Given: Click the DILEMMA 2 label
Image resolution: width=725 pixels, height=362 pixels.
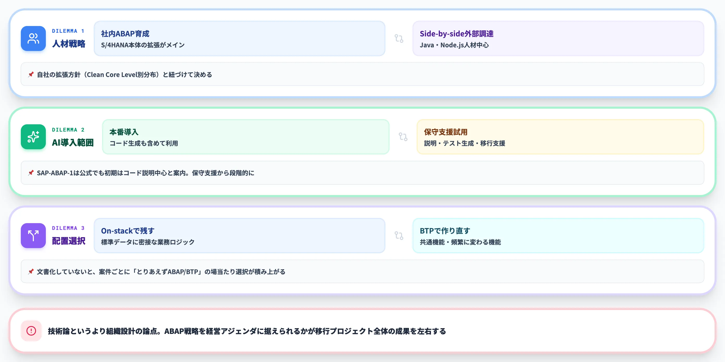Looking at the screenshot, I should pyautogui.click(x=68, y=130).
